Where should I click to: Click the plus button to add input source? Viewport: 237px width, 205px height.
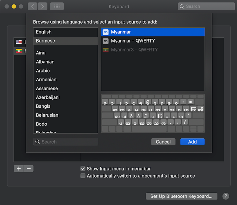(19, 168)
